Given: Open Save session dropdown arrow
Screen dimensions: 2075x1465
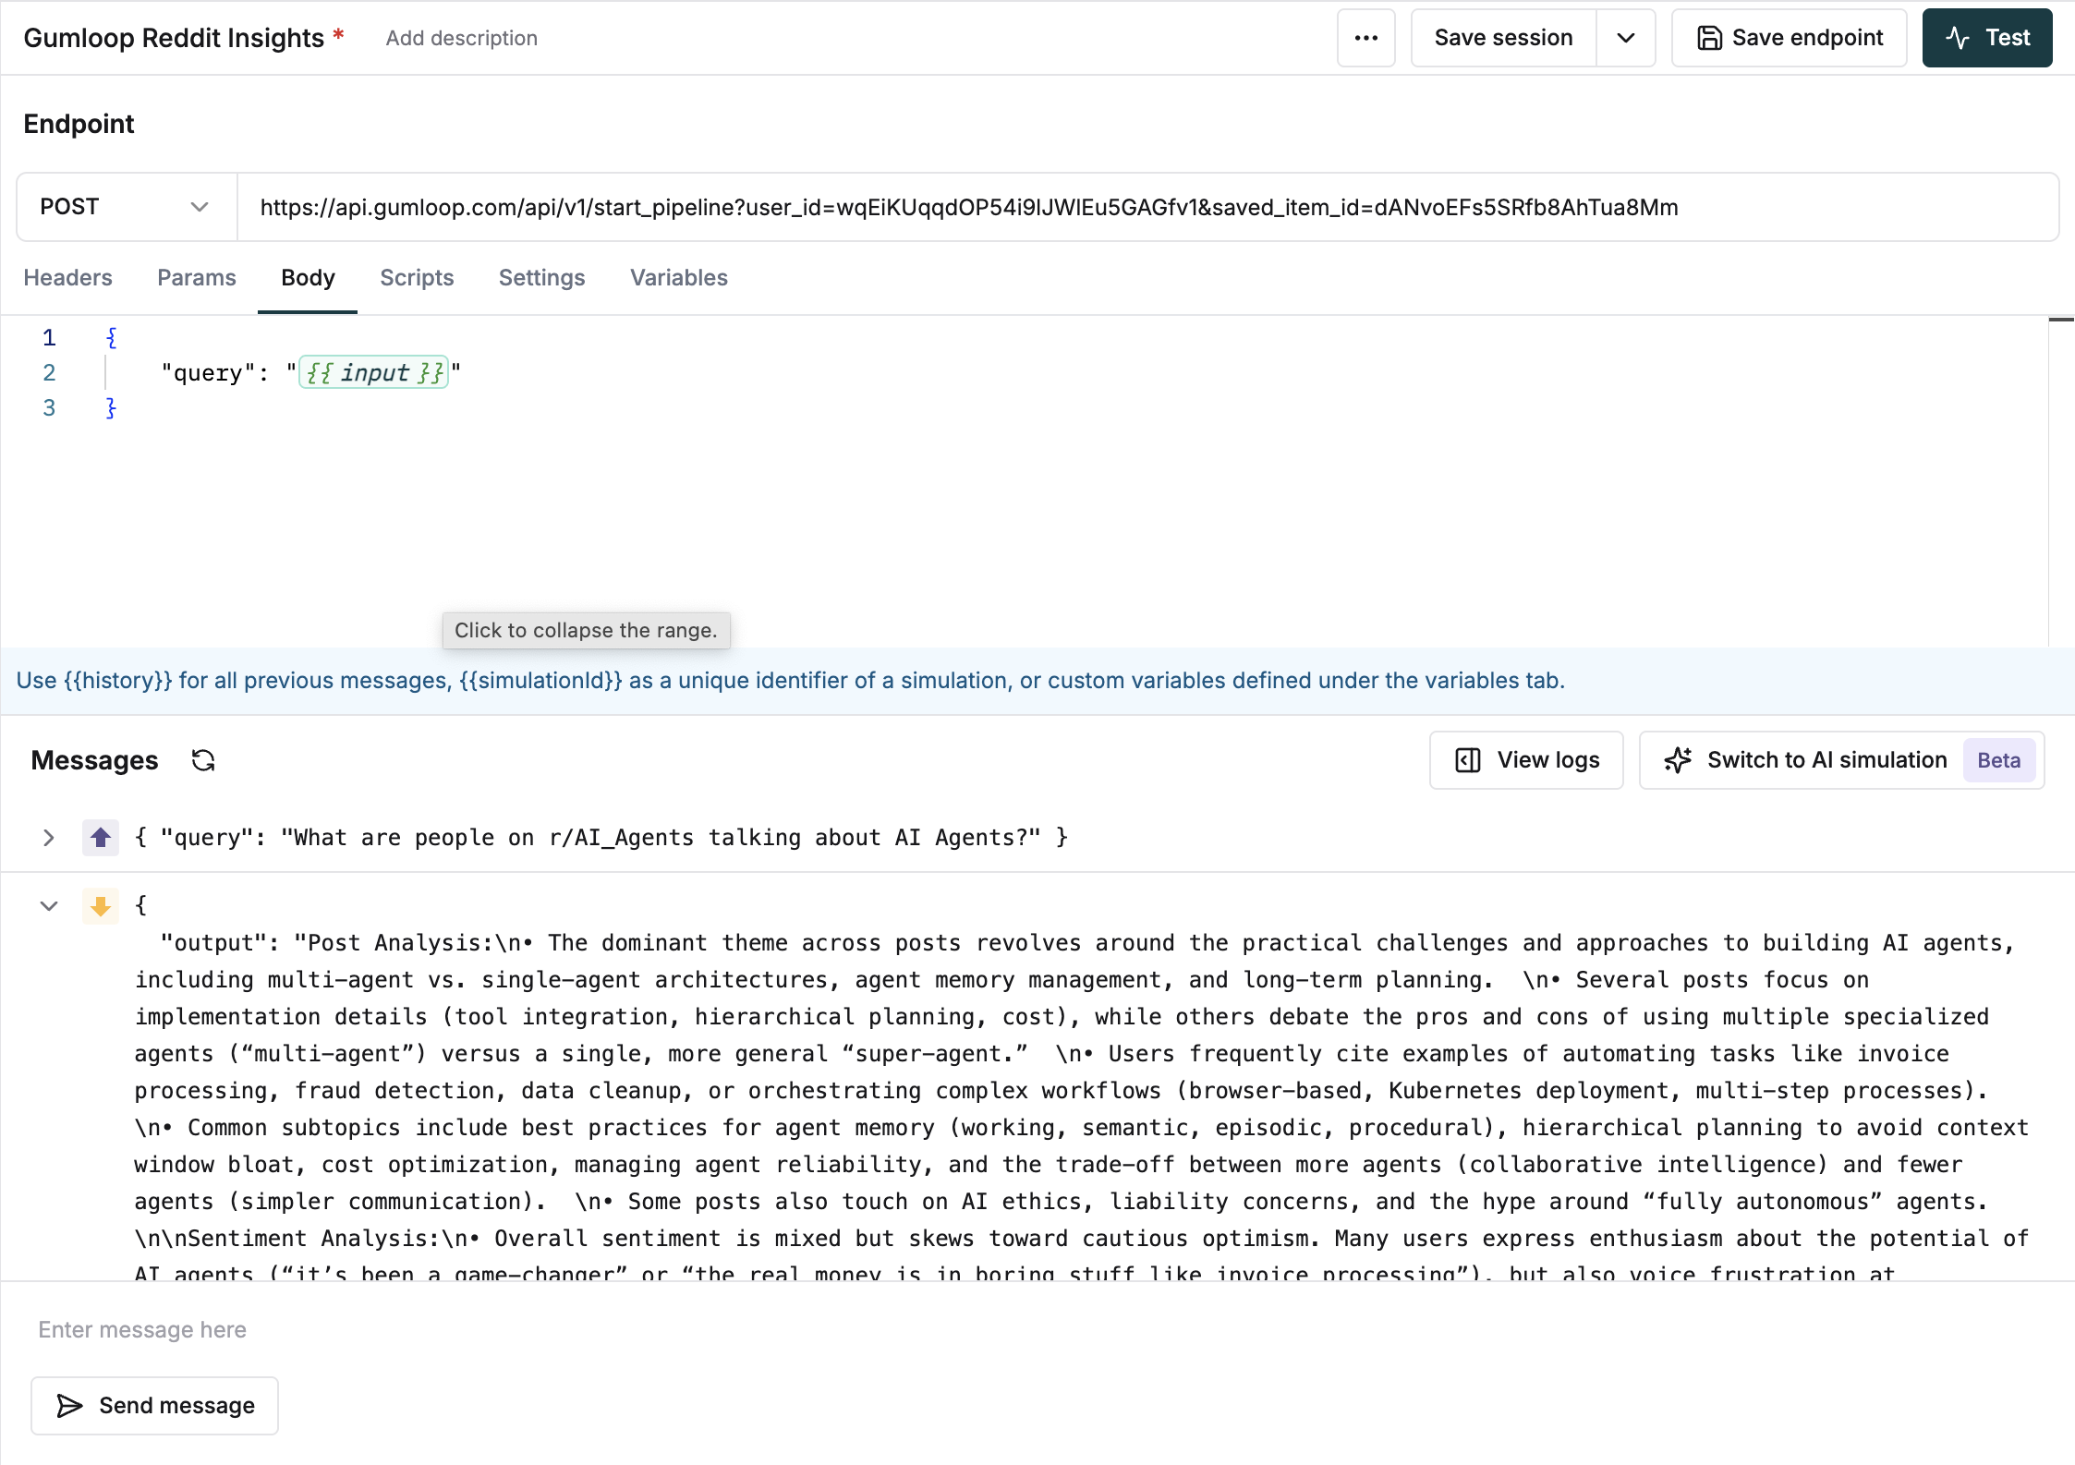Looking at the screenshot, I should [x=1625, y=38].
